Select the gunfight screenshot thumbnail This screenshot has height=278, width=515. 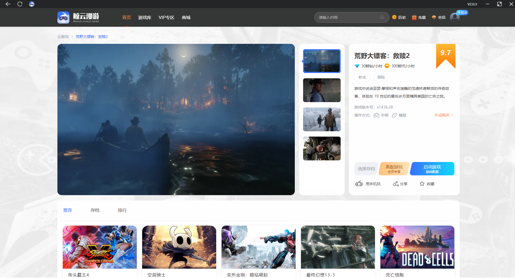point(322,148)
